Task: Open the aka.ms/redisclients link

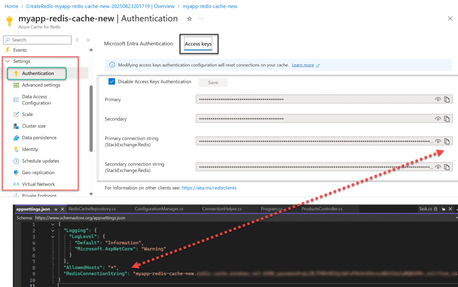Action: click(x=209, y=188)
